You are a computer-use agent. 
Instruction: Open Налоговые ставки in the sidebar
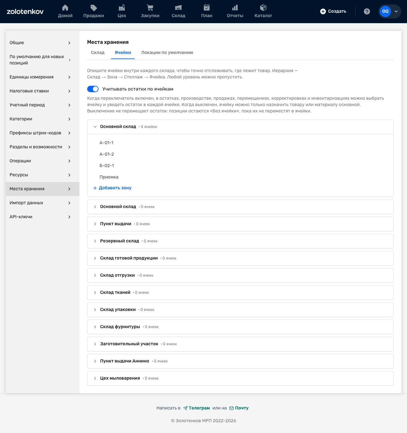43,91
